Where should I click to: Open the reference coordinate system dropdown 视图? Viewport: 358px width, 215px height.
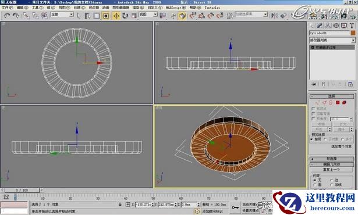coord(148,15)
